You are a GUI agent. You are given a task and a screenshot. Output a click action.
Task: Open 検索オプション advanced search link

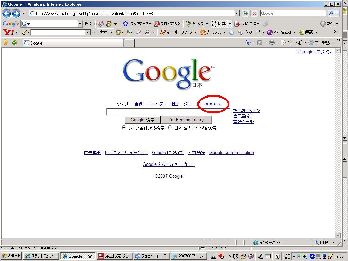coord(247,110)
